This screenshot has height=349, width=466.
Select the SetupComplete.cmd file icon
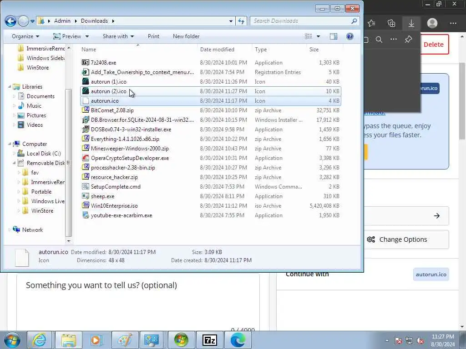click(86, 186)
